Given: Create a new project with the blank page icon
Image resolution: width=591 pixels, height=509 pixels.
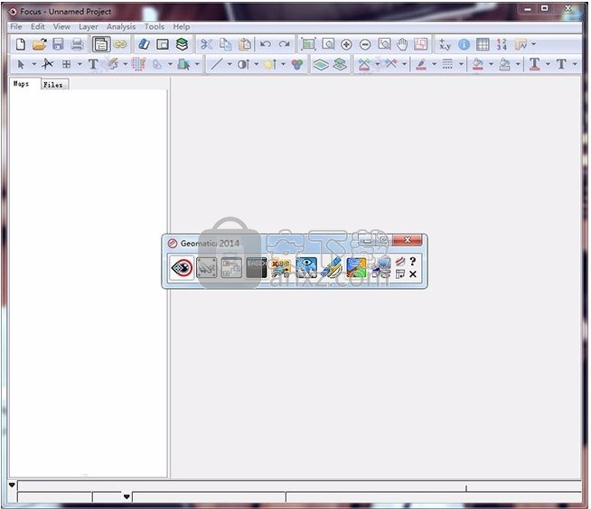Looking at the screenshot, I should point(21,44).
